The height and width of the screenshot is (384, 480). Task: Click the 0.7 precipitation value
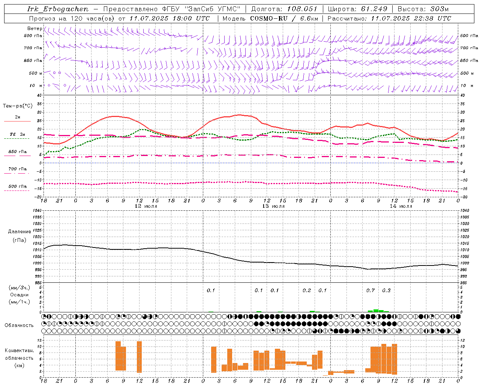tap(370, 291)
